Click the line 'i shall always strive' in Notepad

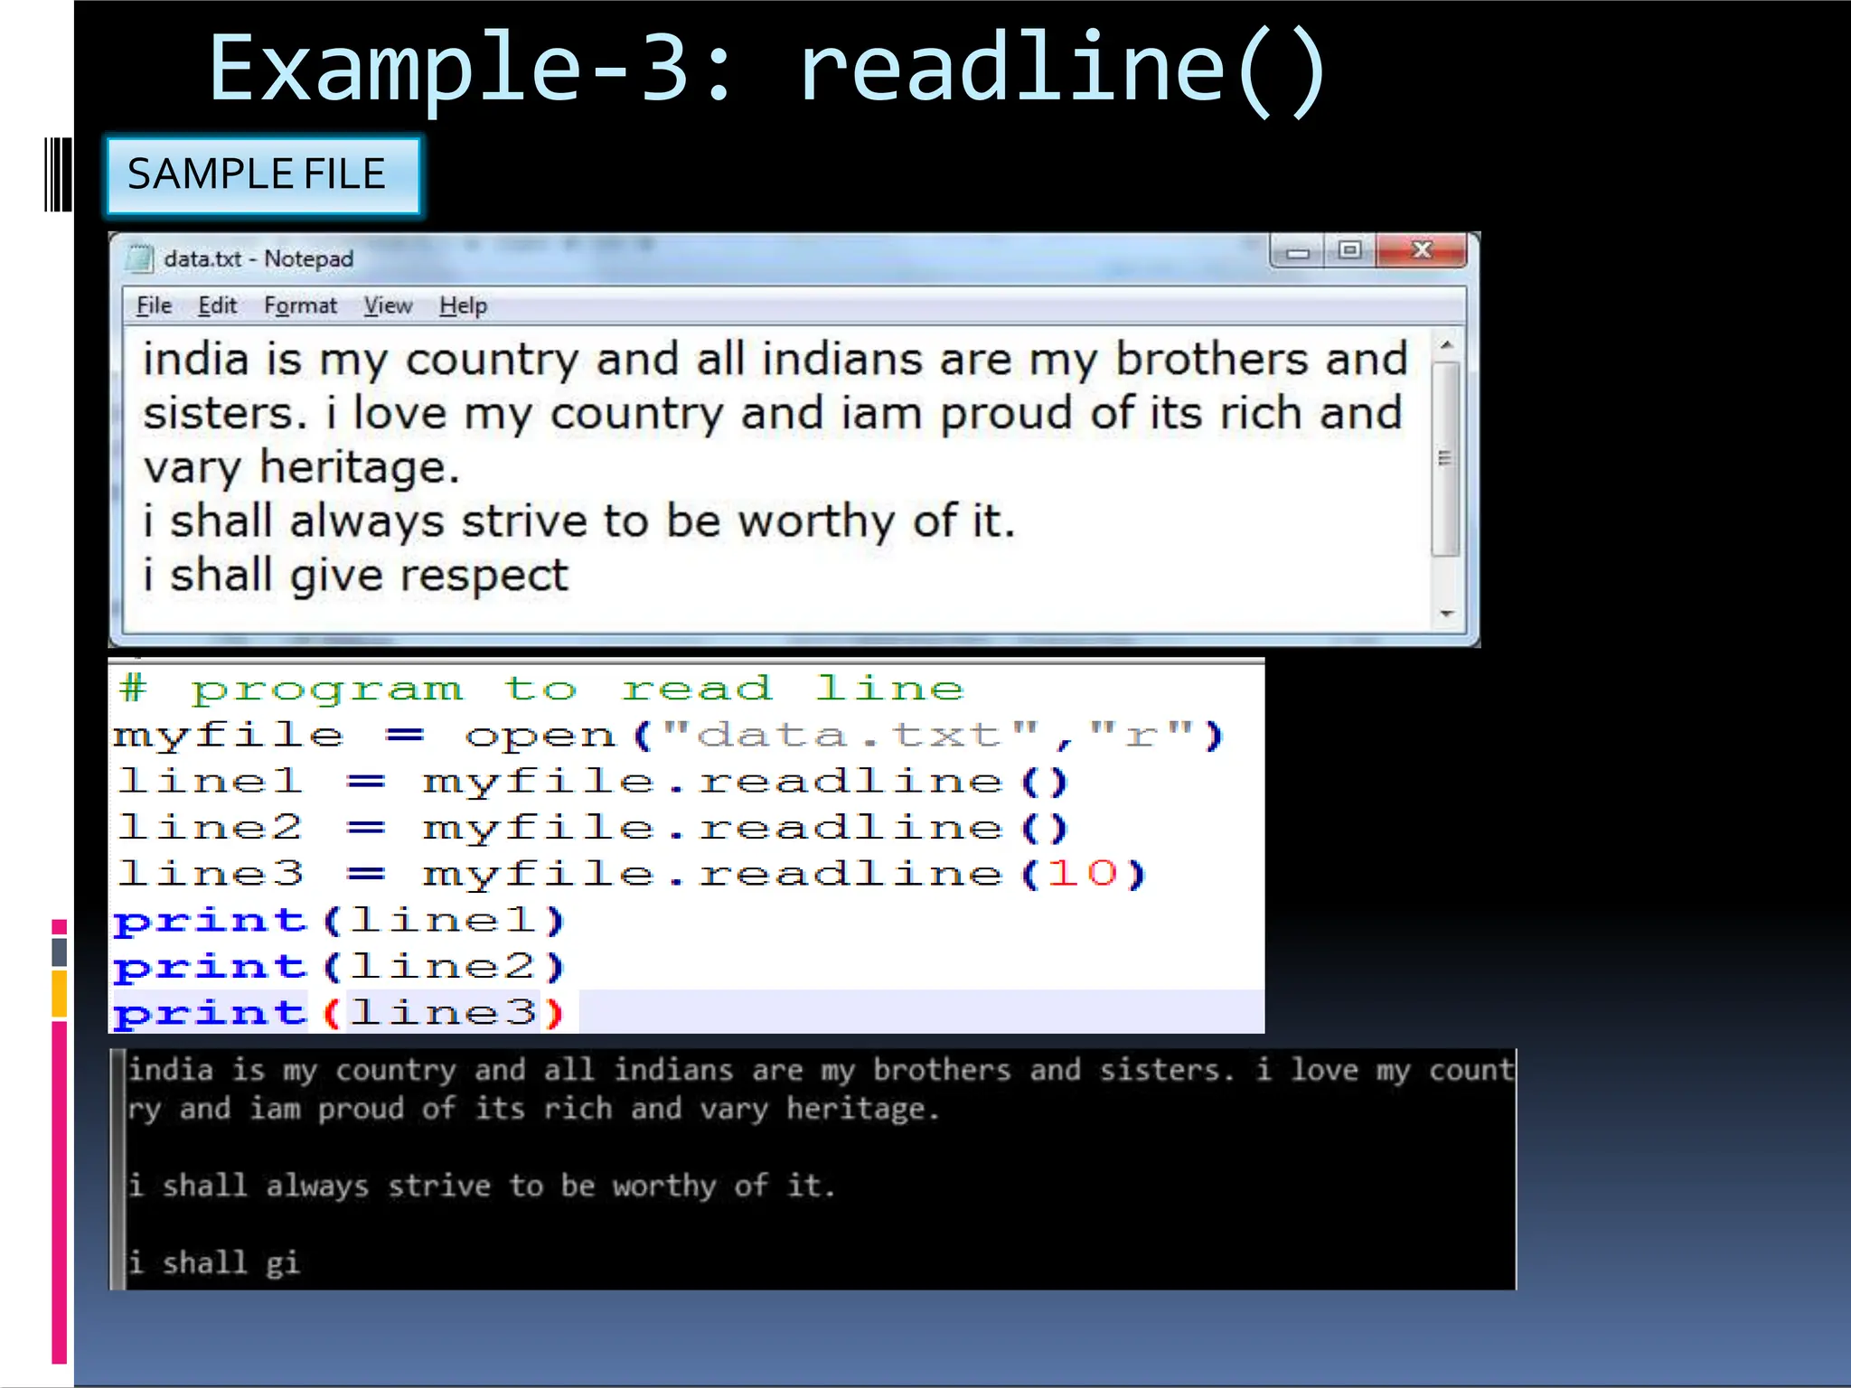[x=579, y=521]
